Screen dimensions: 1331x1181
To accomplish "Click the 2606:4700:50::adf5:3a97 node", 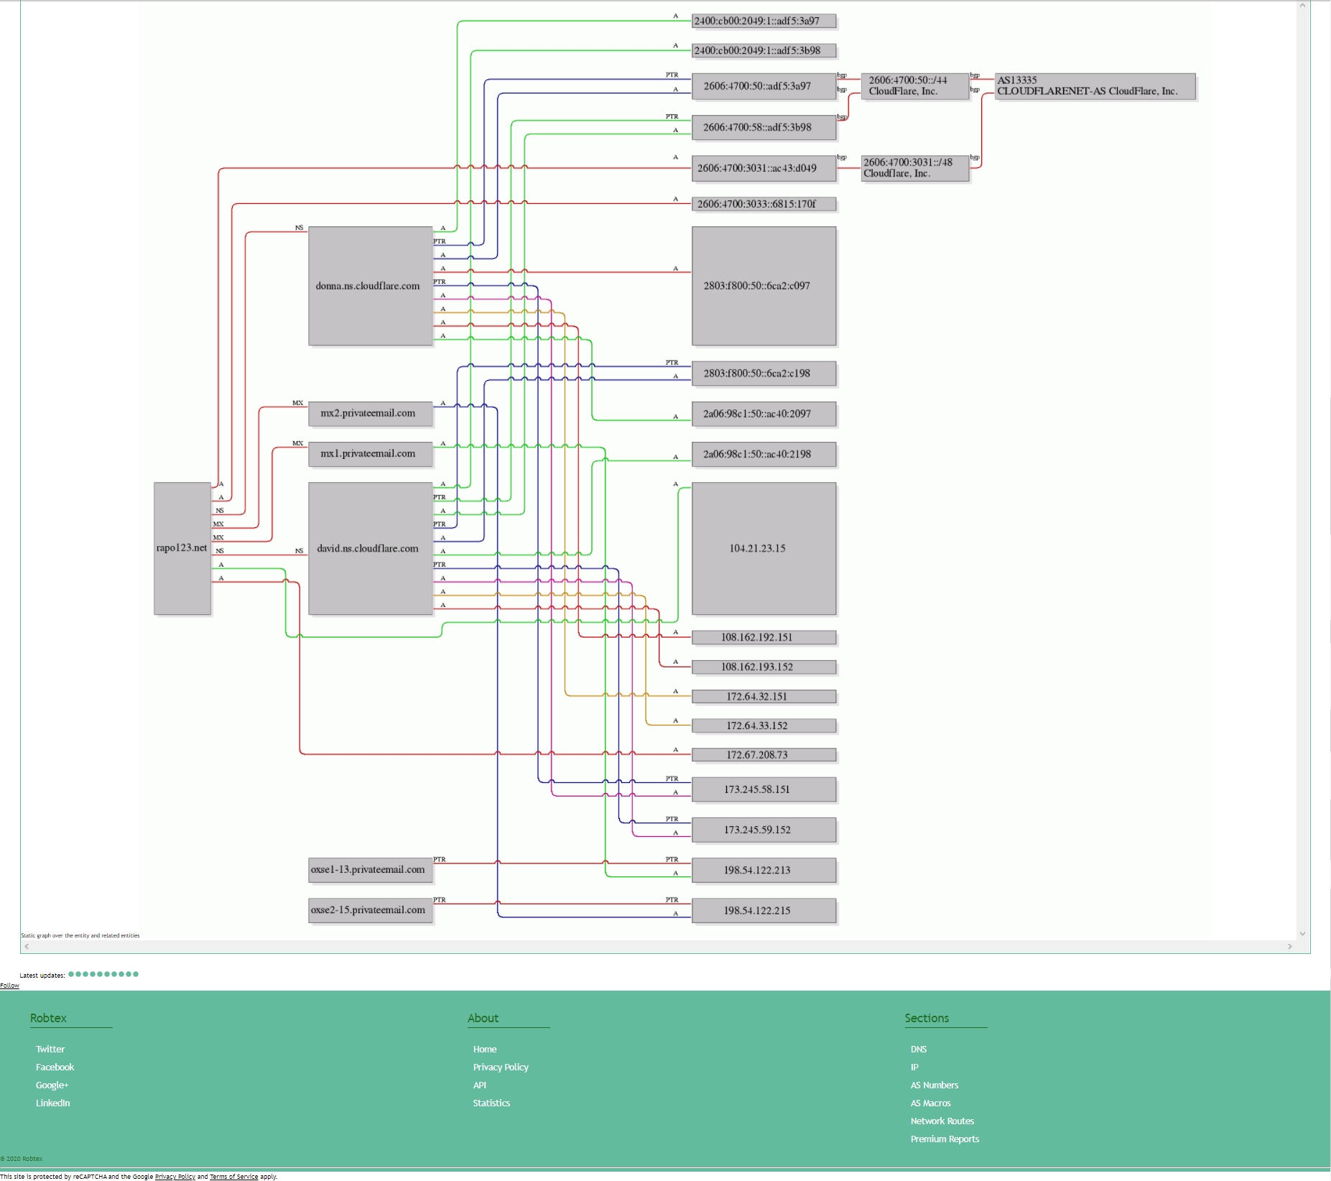I will (x=764, y=86).
